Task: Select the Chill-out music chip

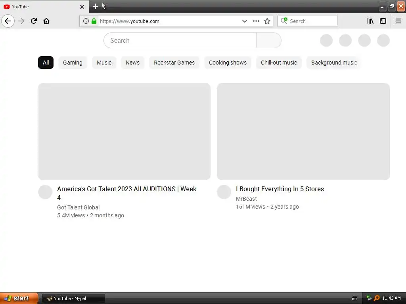Action: coord(279,63)
